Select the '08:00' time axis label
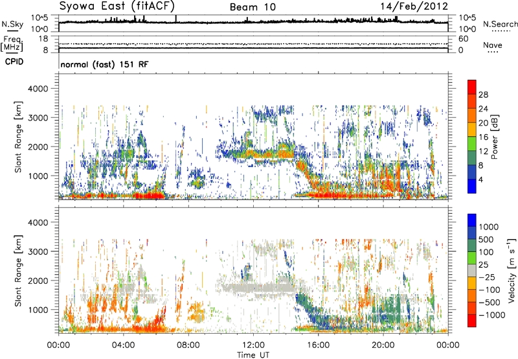 [x=188, y=345]
